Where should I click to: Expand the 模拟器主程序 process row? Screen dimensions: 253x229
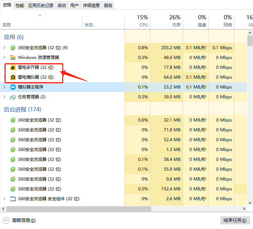point(5,87)
